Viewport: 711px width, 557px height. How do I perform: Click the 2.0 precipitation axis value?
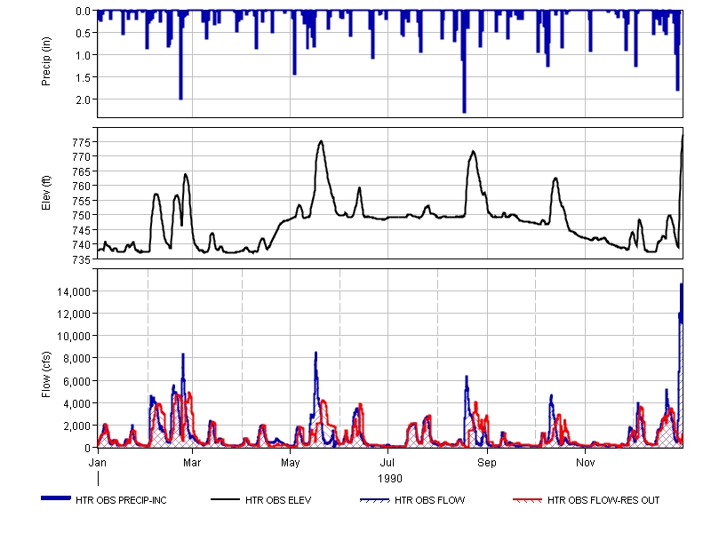pos(84,99)
